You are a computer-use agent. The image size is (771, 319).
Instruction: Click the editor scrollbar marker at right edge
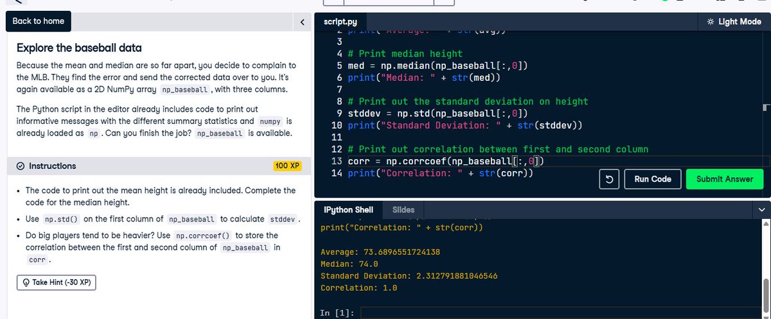pyautogui.click(x=765, y=107)
